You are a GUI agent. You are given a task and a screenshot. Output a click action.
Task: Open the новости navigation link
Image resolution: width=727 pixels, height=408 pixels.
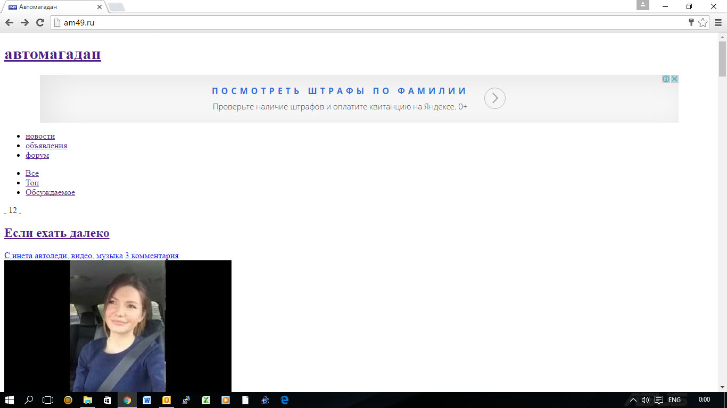click(40, 136)
